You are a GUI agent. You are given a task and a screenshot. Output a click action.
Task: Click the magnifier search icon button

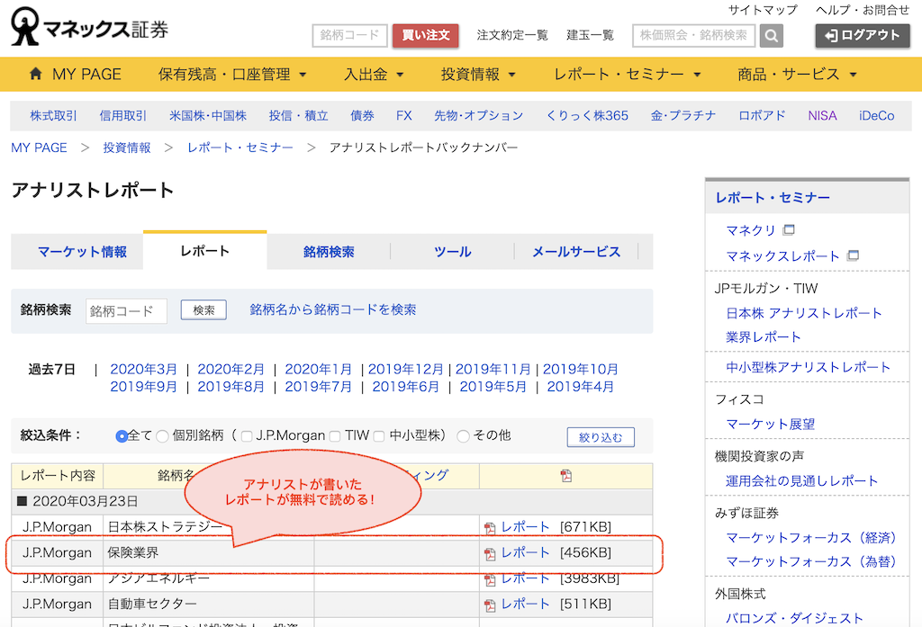pyautogui.click(x=771, y=36)
